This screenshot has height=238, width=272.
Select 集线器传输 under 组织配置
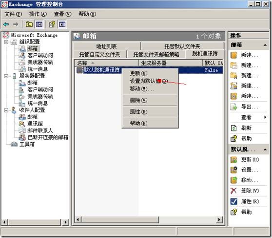[x=40, y=62]
